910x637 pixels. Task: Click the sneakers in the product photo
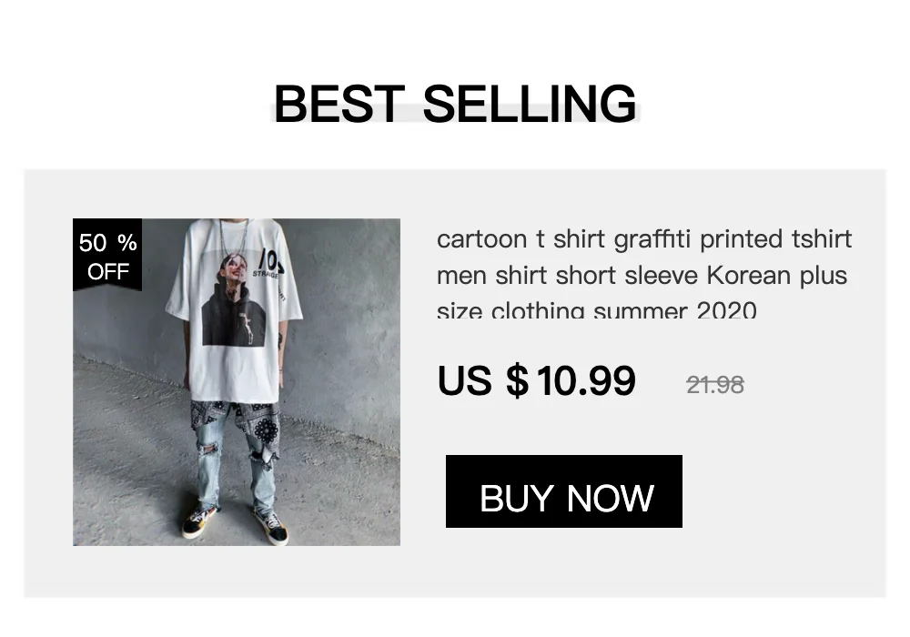pos(237,522)
